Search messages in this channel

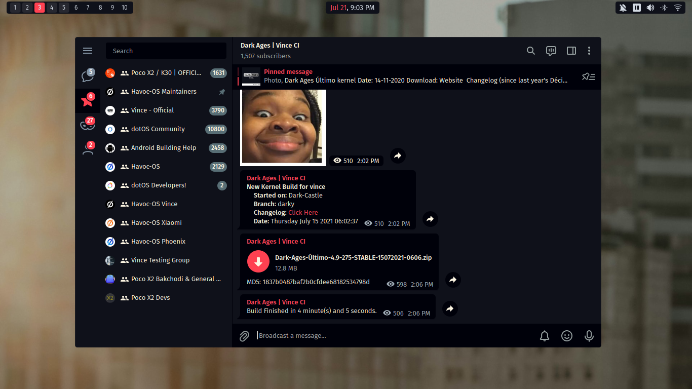pyautogui.click(x=531, y=51)
